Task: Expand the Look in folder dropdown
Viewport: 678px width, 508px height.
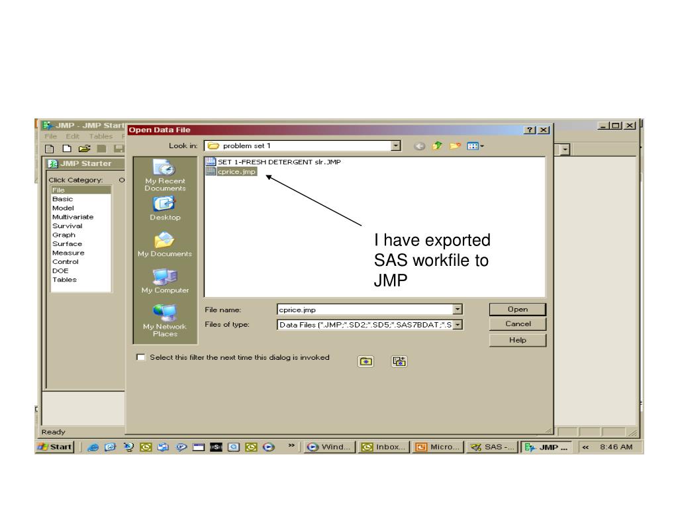Action: pos(395,146)
